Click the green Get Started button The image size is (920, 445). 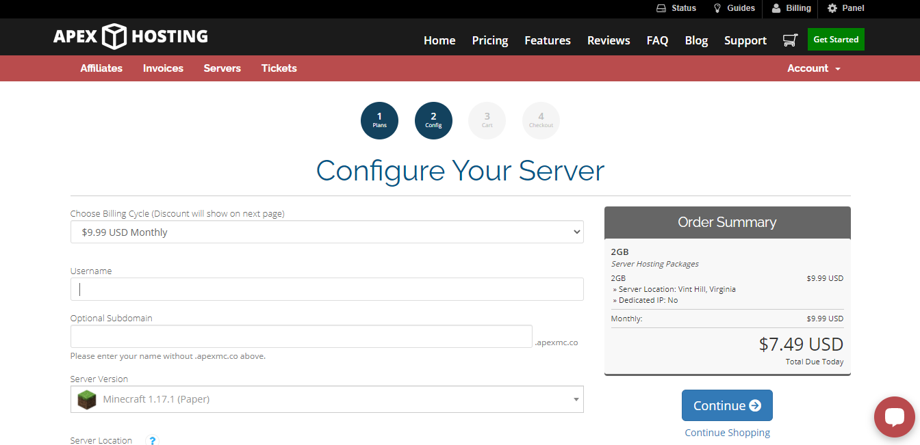[x=836, y=39]
